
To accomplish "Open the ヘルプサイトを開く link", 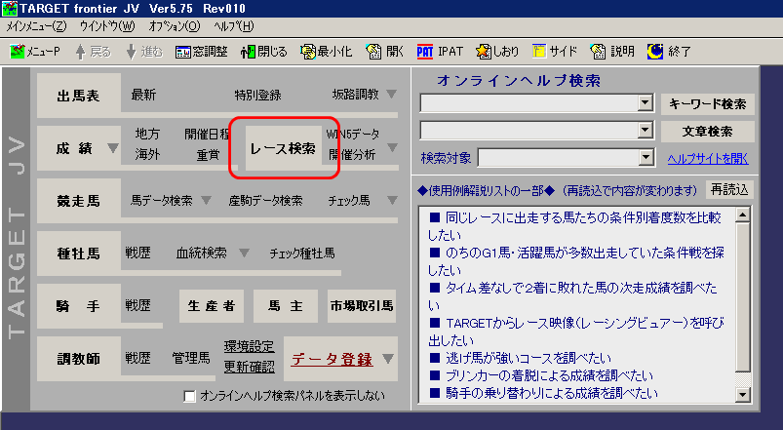I will tap(708, 158).
